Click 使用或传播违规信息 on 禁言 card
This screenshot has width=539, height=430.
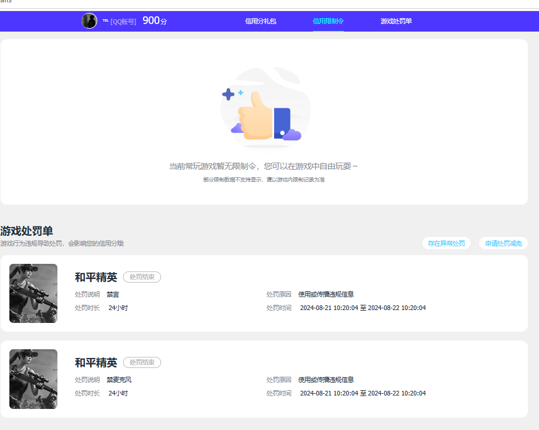click(x=326, y=294)
